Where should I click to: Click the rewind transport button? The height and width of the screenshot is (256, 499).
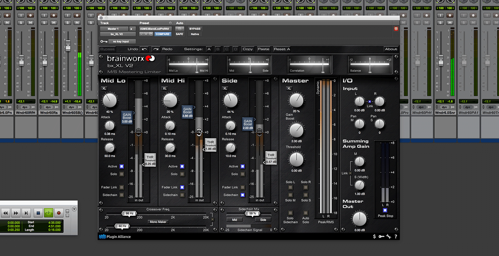pyautogui.click(x=6, y=213)
